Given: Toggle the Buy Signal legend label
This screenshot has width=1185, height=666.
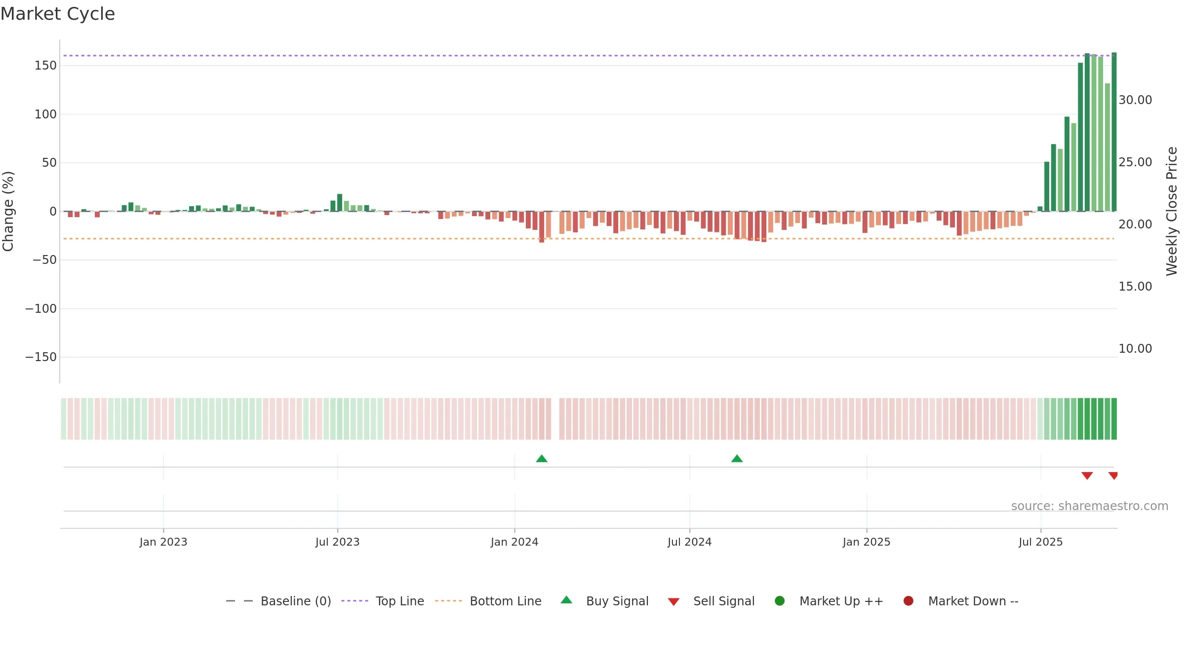Looking at the screenshot, I should (x=617, y=601).
